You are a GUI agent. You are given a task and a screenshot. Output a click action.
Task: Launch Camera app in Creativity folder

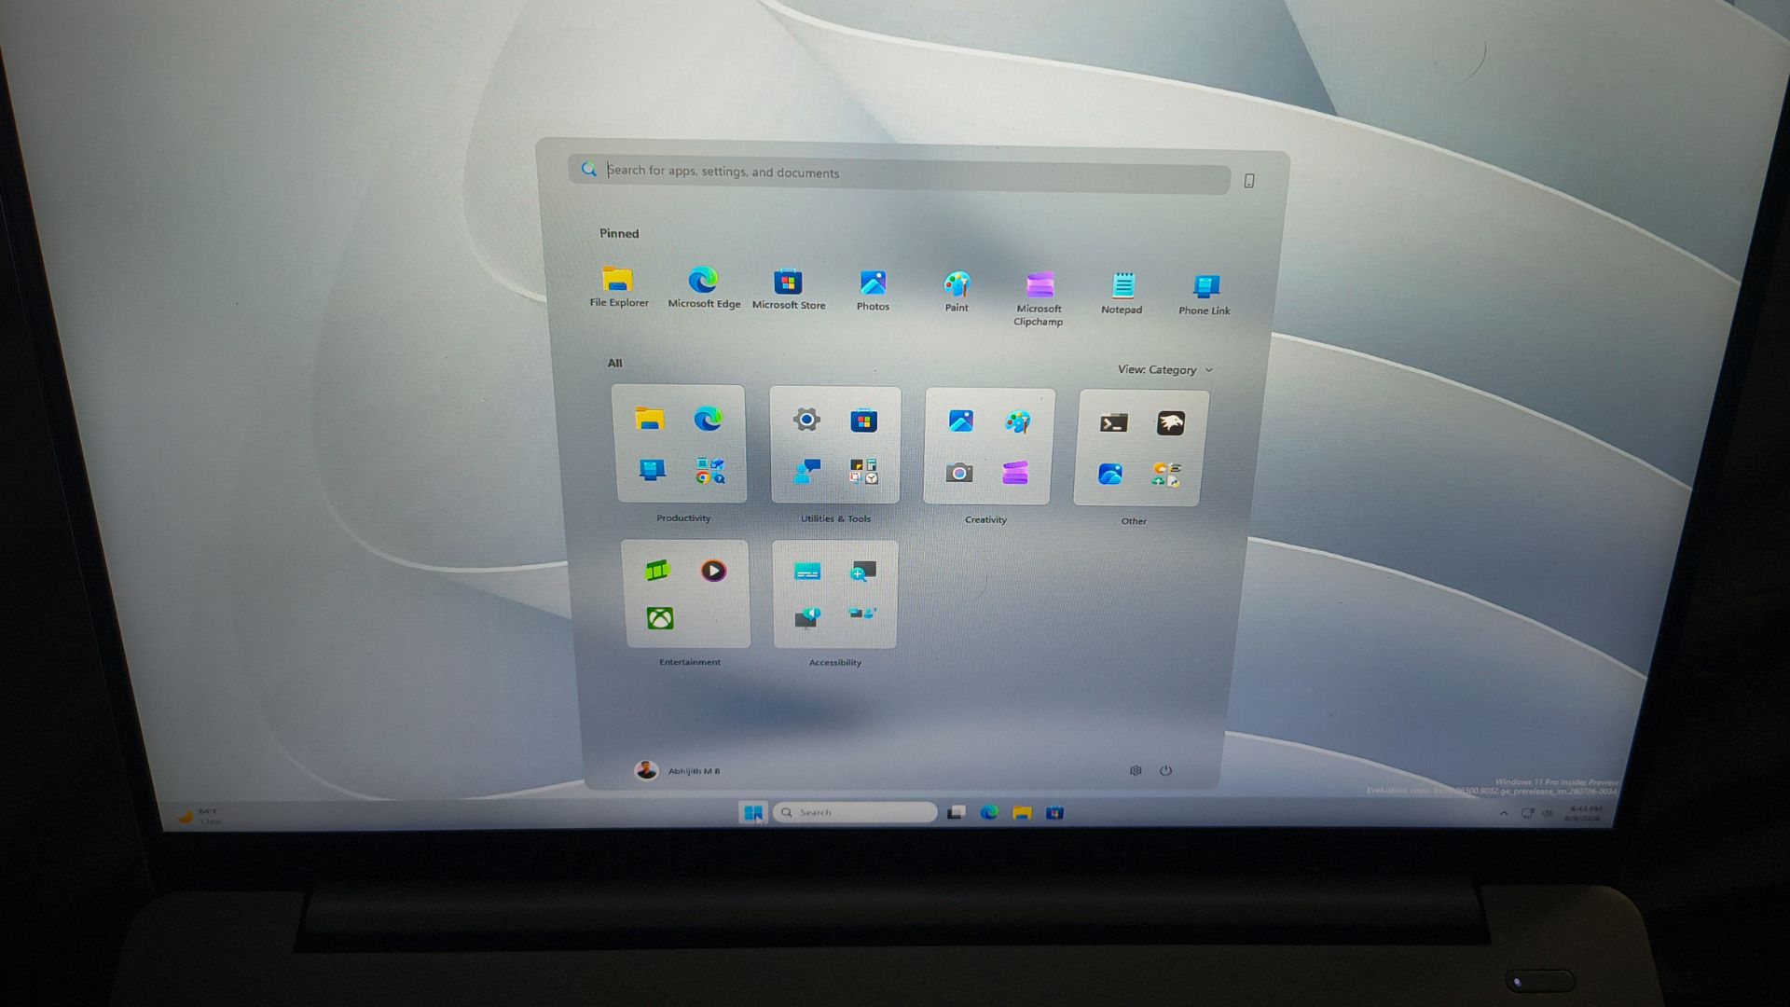point(959,473)
